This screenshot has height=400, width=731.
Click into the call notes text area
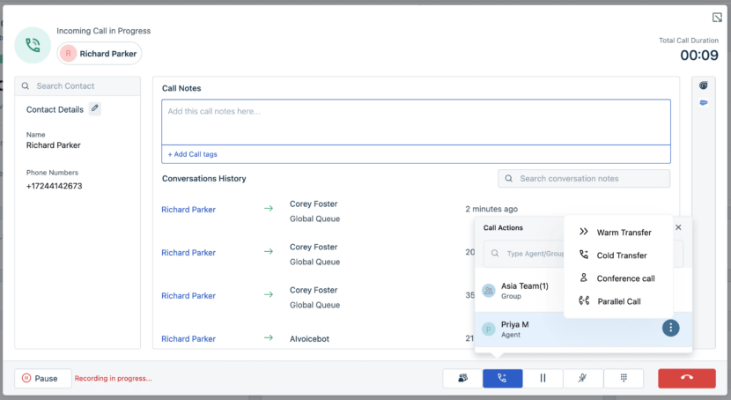click(416, 122)
